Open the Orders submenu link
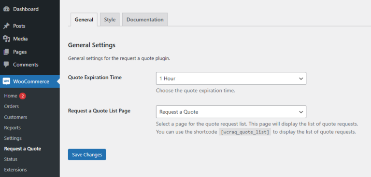The height and width of the screenshot is (177, 371). coord(12,106)
